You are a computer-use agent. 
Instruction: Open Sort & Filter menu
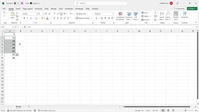(162, 16)
